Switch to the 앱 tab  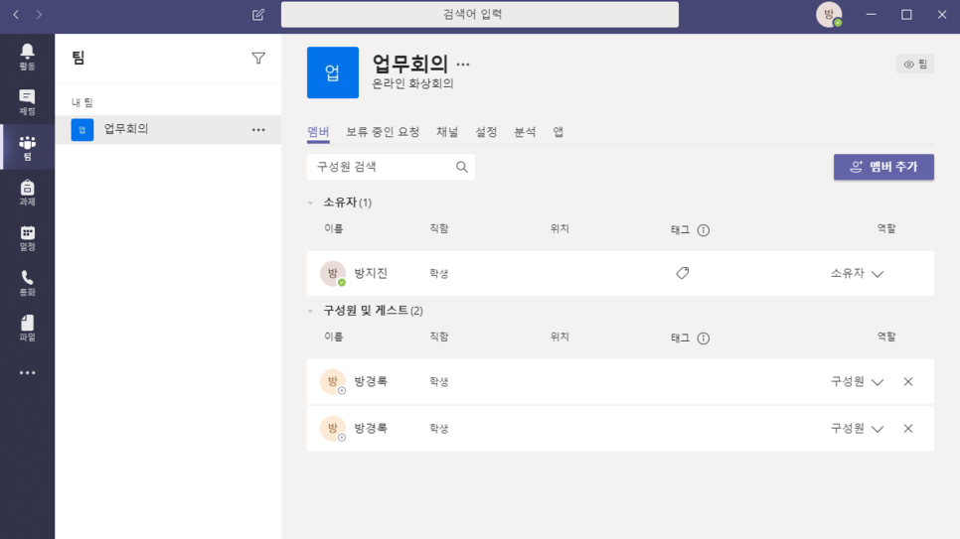[x=558, y=132]
